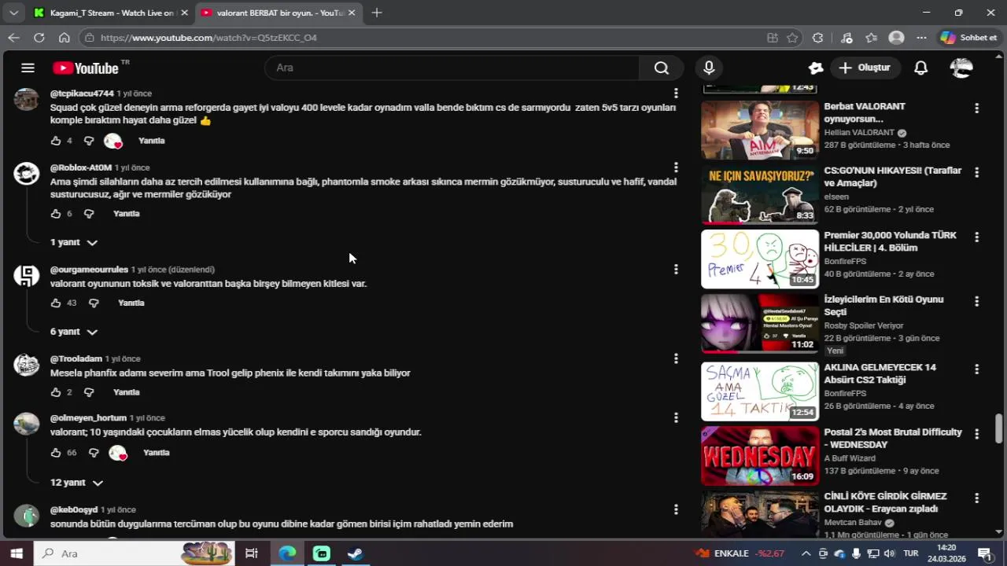This screenshot has width=1007, height=566.
Task: Open Berbat VALORANT oynuyorsun thumbnail
Action: pos(760,130)
